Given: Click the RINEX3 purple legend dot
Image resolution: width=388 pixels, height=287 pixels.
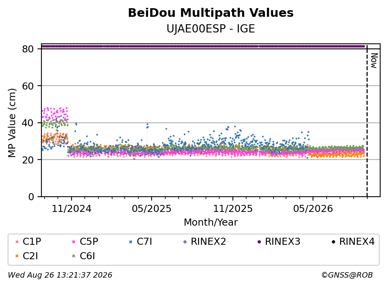Looking at the screenshot, I should (x=259, y=242).
